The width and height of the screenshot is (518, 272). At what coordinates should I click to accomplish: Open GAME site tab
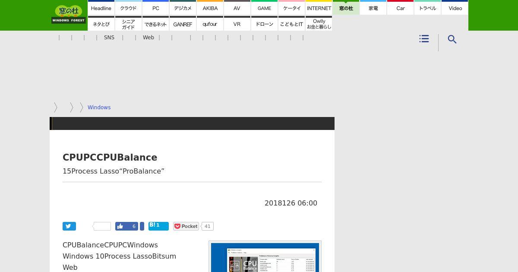coord(264,8)
